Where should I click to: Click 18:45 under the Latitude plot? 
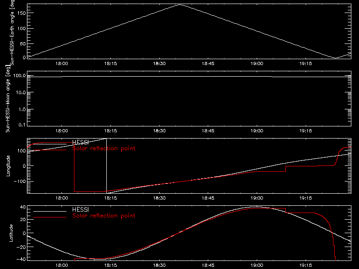point(208,265)
